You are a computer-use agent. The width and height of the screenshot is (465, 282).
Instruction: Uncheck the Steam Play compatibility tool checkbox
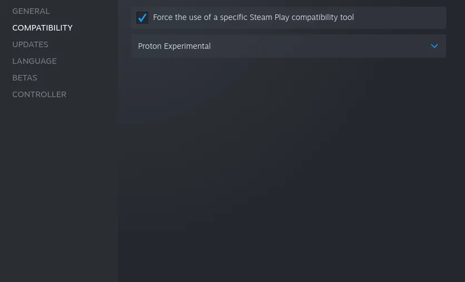pyautogui.click(x=142, y=18)
